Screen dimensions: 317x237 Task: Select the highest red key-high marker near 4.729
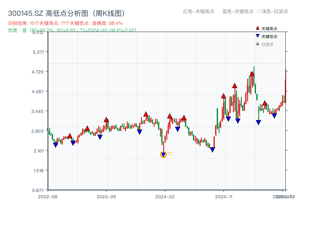(x=252, y=74)
